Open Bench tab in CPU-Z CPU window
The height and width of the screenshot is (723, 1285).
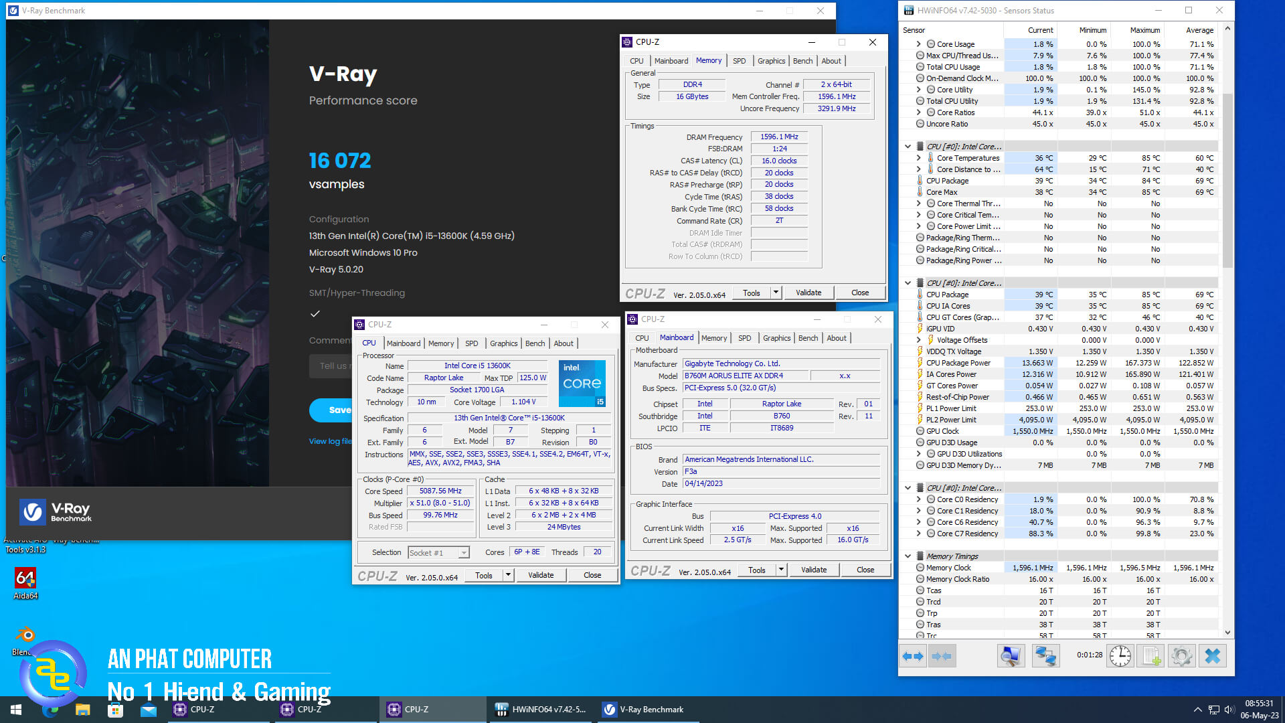coord(535,343)
